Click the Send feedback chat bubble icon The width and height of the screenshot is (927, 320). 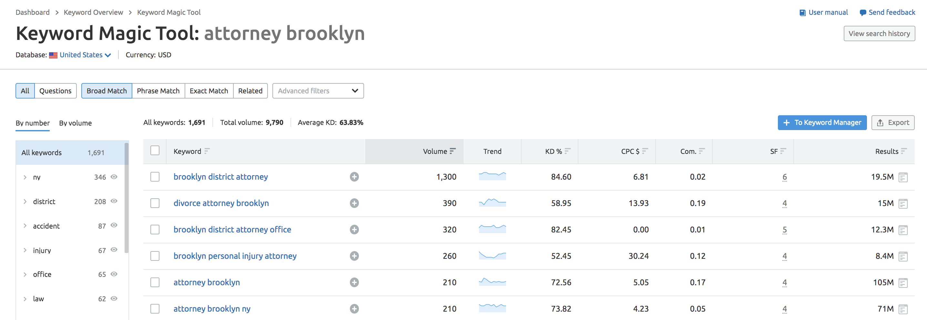(x=862, y=13)
